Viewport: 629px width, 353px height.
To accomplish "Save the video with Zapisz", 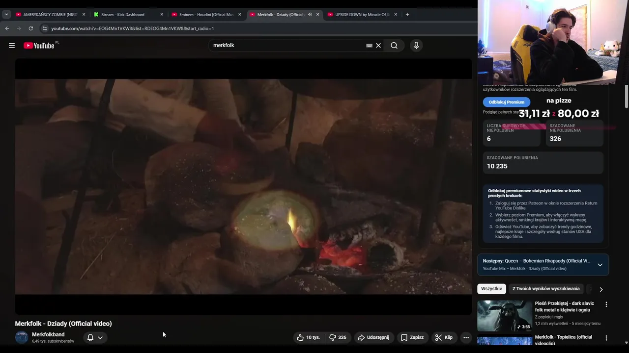I will point(412,337).
